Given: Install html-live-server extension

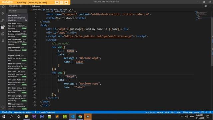Looking at the screenshot, I should (24, 69).
